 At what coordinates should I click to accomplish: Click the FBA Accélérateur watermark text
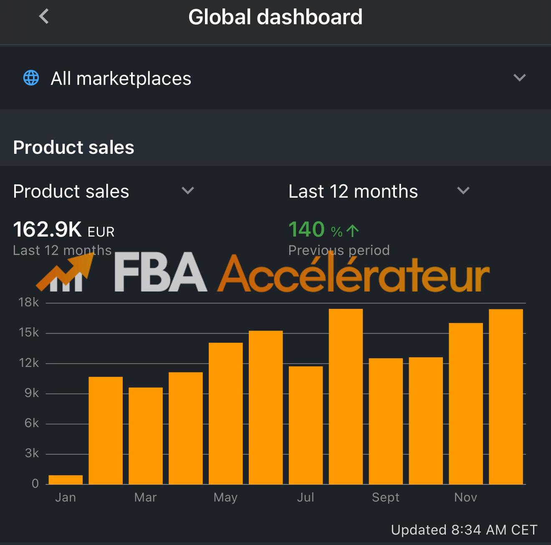[x=302, y=272]
